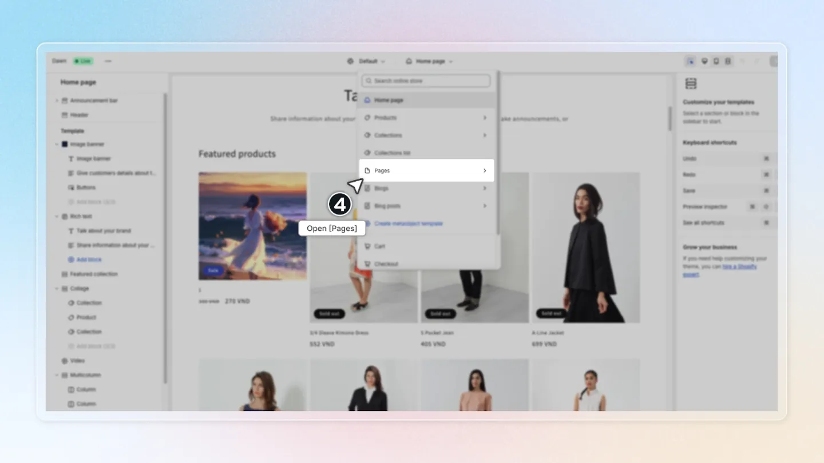Click inside the Search online store field
The image size is (824, 463).
tap(426, 81)
